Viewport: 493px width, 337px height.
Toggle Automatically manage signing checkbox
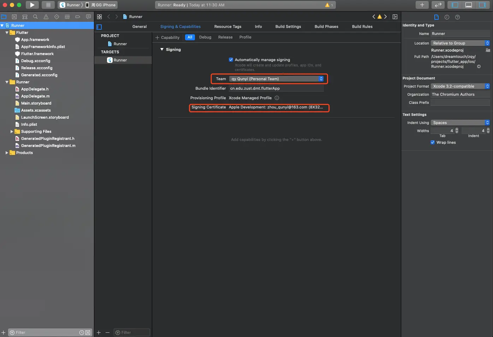point(231,60)
